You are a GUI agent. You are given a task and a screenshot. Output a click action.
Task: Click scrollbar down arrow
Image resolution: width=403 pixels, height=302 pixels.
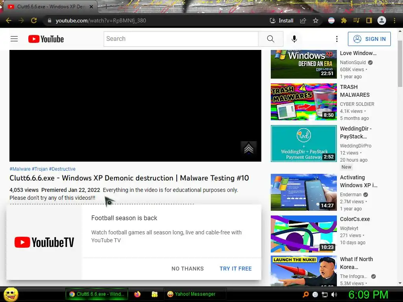coord(400,283)
